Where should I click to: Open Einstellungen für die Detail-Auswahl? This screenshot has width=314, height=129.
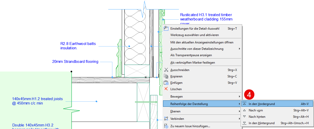202,29
